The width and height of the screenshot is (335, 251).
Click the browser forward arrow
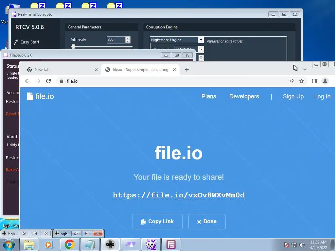point(38,81)
